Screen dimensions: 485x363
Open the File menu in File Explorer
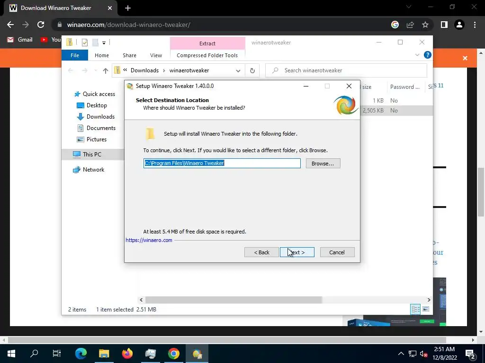(75, 55)
